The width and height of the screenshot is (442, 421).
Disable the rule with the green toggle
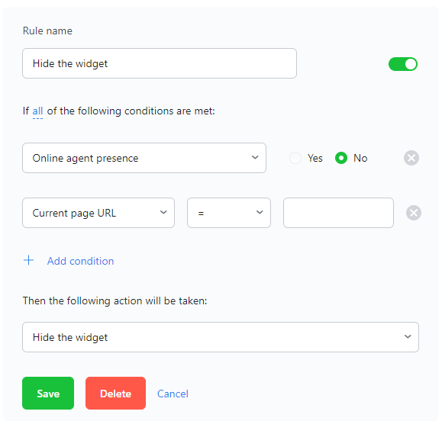point(403,64)
